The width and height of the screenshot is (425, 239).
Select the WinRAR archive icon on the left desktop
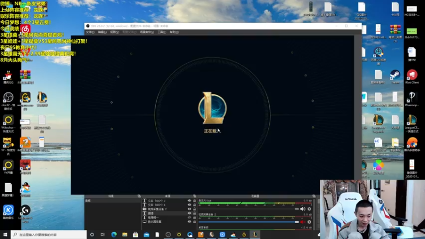point(25,77)
